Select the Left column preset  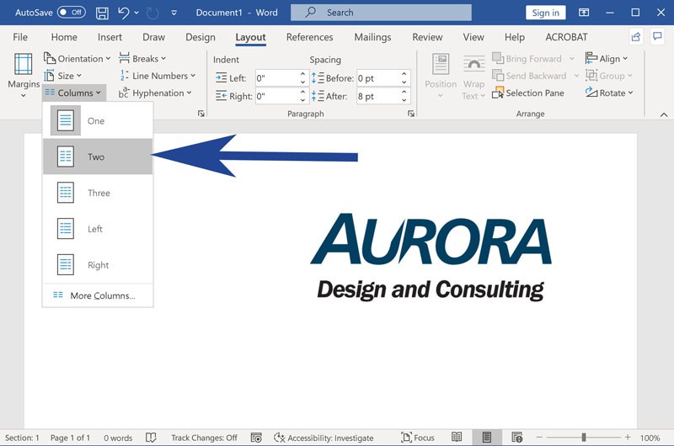[98, 229]
